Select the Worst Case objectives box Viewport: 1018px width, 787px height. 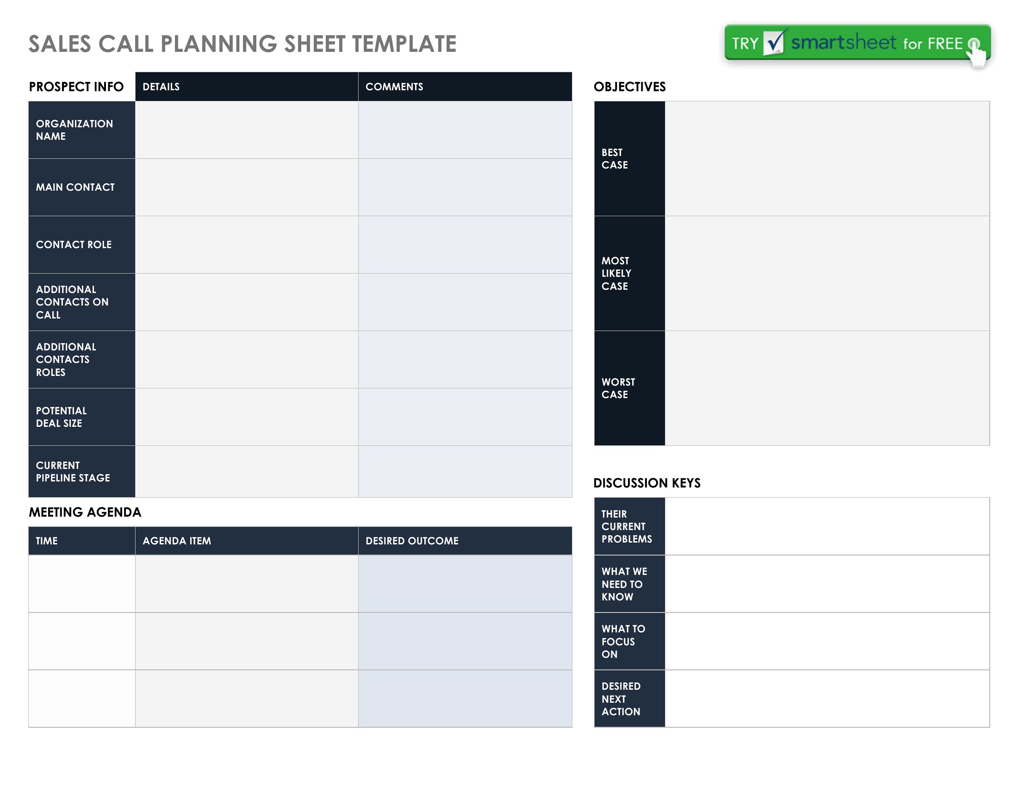[827, 388]
